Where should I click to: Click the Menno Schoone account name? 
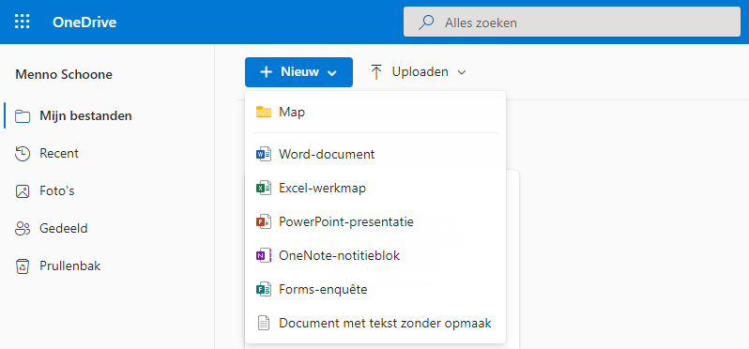click(64, 74)
